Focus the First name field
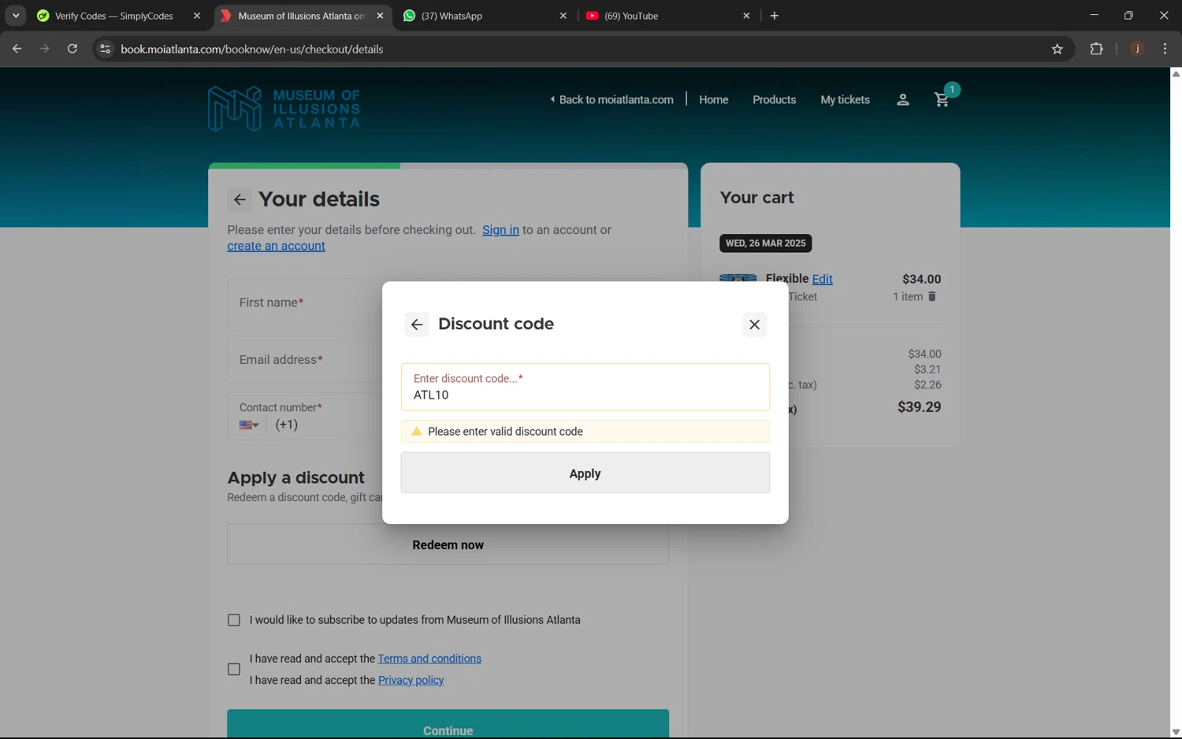Screen dimensions: 1182x739 (x=305, y=303)
